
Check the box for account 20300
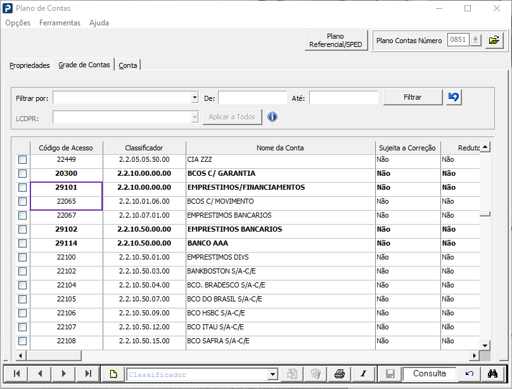point(23,174)
